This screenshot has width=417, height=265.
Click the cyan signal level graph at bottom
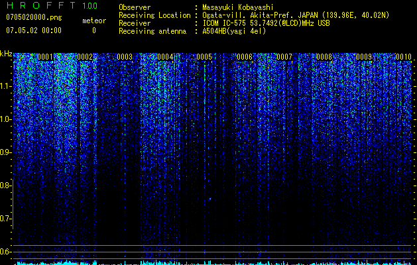pyautogui.click(x=212, y=262)
